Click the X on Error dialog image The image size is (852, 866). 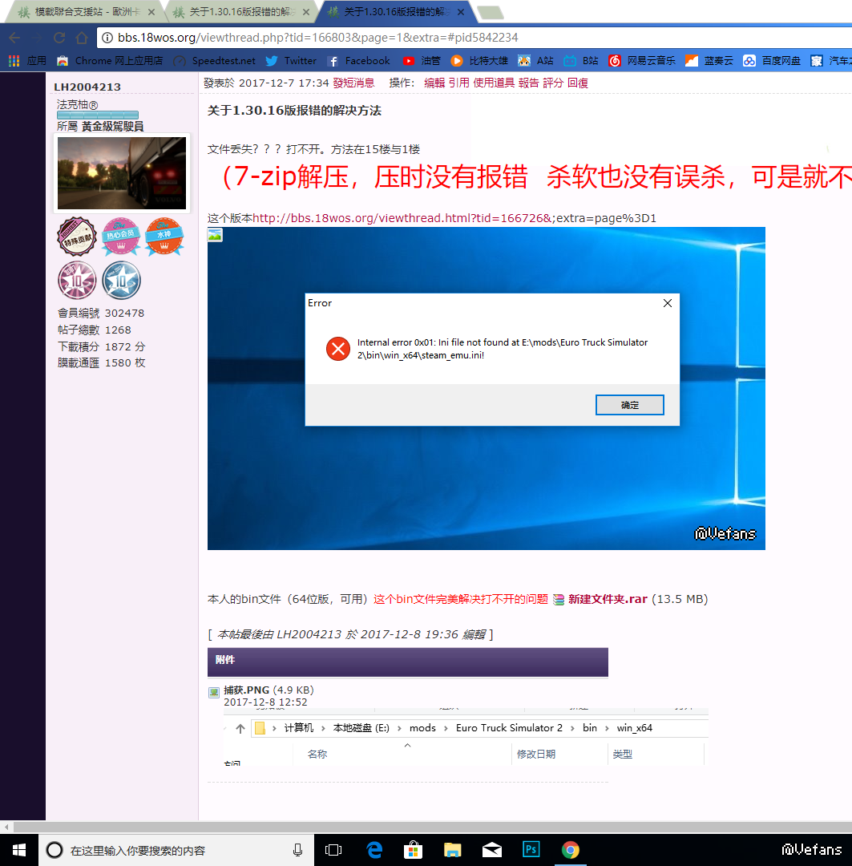click(668, 303)
